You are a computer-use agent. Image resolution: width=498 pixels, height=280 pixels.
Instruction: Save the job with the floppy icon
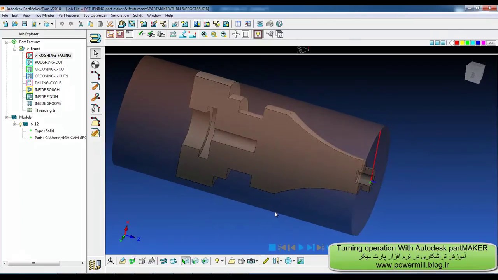click(x=25, y=24)
